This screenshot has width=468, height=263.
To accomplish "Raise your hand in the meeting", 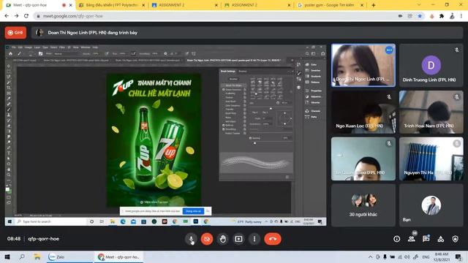I will [222, 239].
